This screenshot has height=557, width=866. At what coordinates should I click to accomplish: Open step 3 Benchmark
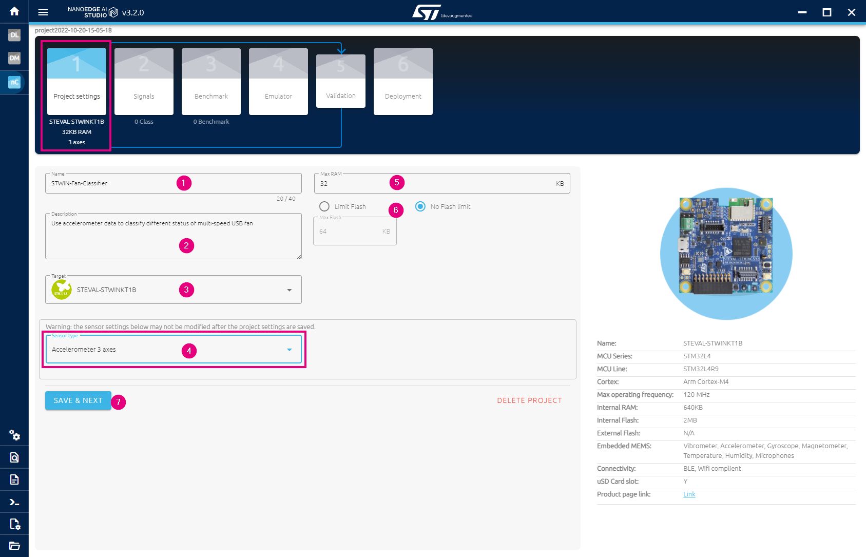click(x=211, y=82)
